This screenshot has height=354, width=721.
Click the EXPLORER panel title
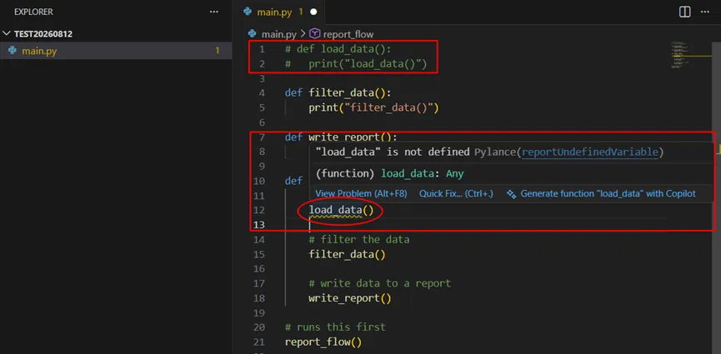click(33, 12)
